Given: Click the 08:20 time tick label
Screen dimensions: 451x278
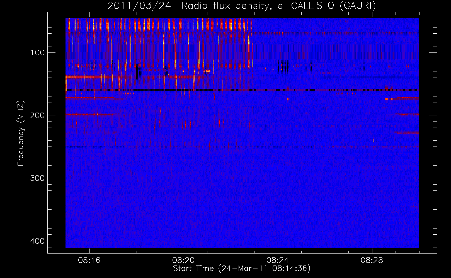Looking at the screenshot, I should tap(183, 260).
